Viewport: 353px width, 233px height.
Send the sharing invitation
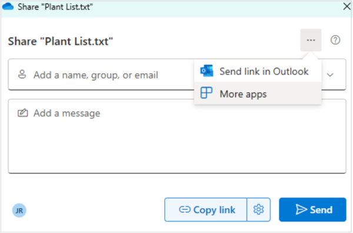[x=312, y=210]
